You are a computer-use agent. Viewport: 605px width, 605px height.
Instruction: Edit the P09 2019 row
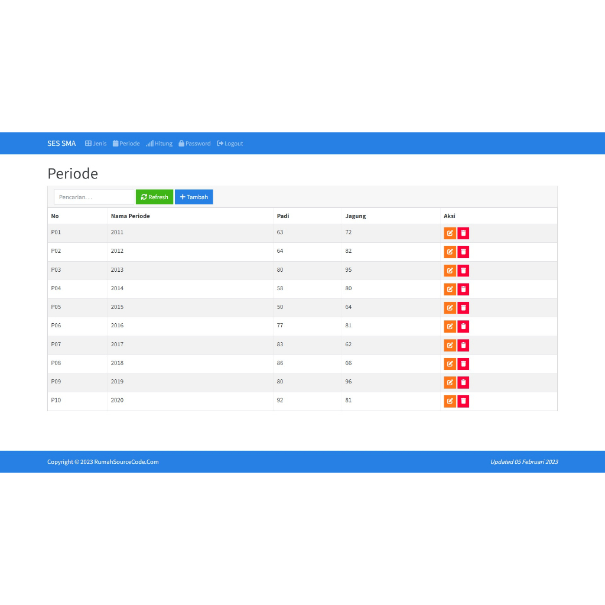coord(450,382)
